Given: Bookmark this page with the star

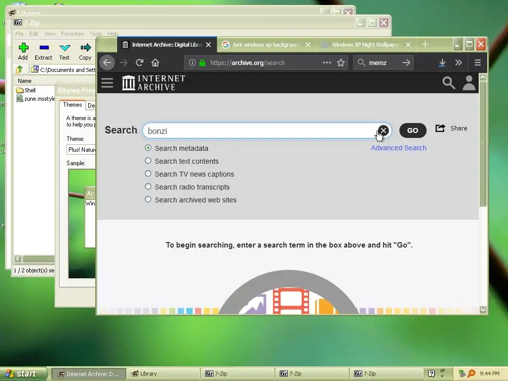Looking at the screenshot, I should pos(341,63).
